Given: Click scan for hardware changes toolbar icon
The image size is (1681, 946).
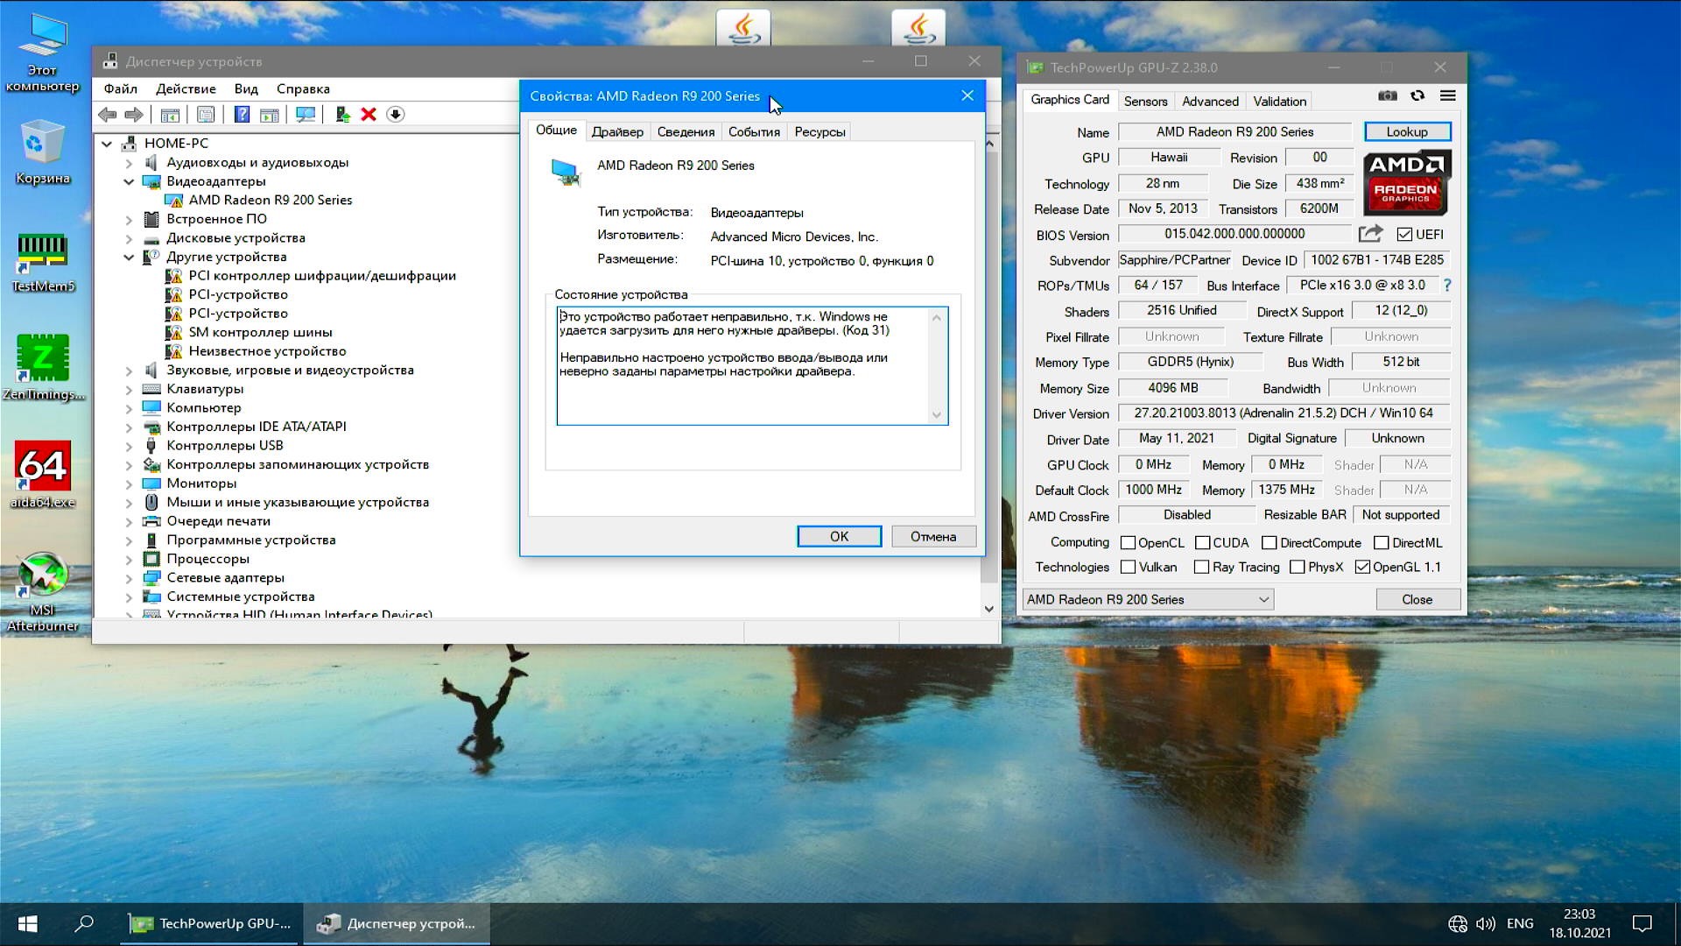Looking at the screenshot, I should [x=305, y=115].
